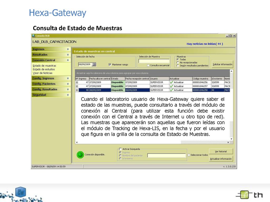Check the Seleccionar todos checkbox
The height and width of the screenshot is (202, 270).
(x=189, y=155)
